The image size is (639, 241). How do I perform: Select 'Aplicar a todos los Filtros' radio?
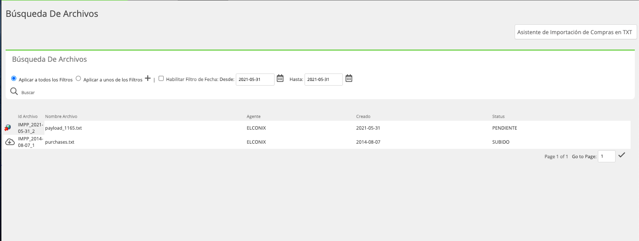point(14,79)
